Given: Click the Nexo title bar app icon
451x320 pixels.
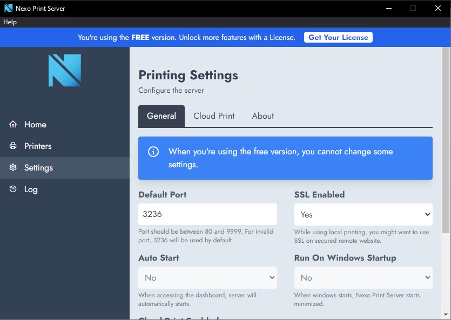Looking at the screenshot, I should tap(8, 8).
